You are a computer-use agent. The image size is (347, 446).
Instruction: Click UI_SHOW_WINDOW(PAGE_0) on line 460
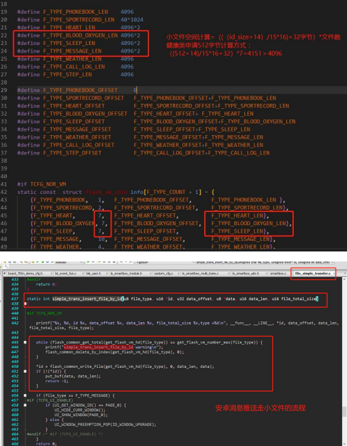(x=81, y=415)
